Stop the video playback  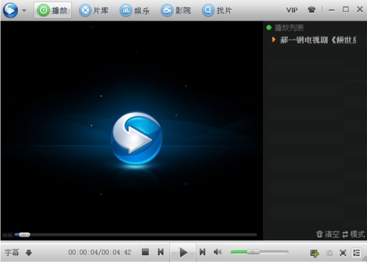tap(145, 252)
